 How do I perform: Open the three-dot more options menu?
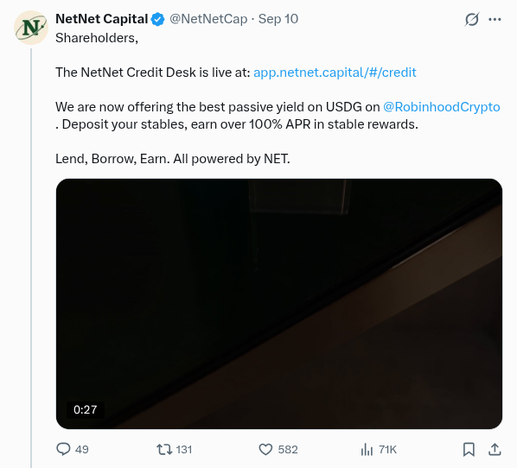[495, 20]
